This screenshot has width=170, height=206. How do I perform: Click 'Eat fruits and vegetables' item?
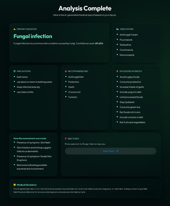click(x=132, y=122)
